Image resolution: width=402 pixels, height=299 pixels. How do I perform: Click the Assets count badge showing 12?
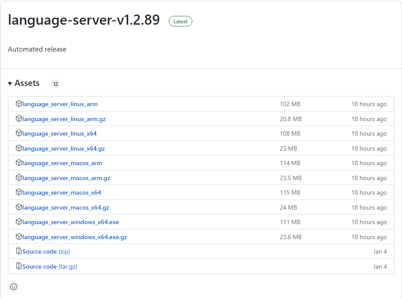tap(55, 84)
